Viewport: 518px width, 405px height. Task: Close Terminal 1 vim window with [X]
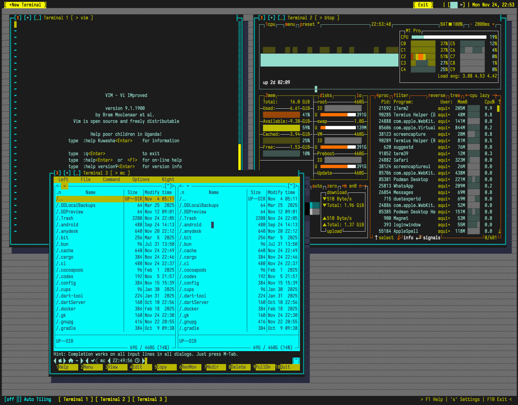18,18
